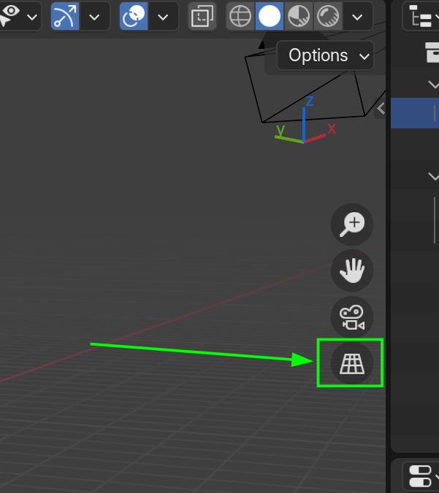Toggle X-Ray mode
The image size is (439, 493).
pos(202,16)
